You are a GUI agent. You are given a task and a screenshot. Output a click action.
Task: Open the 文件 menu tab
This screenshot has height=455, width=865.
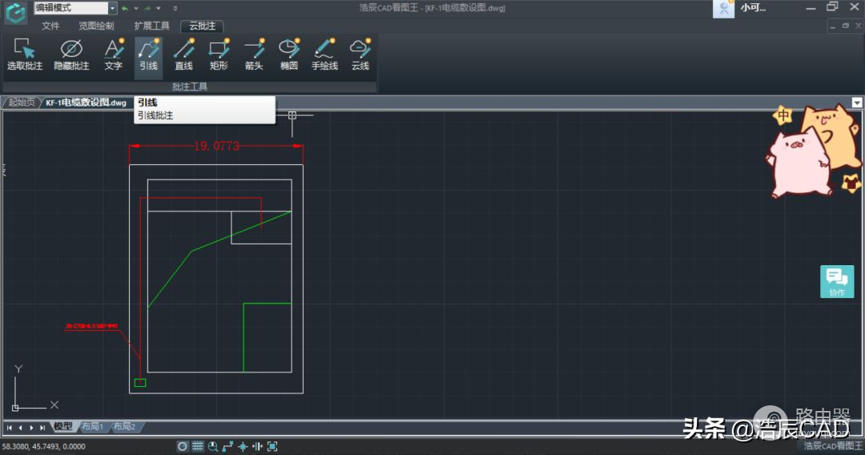click(x=50, y=26)
